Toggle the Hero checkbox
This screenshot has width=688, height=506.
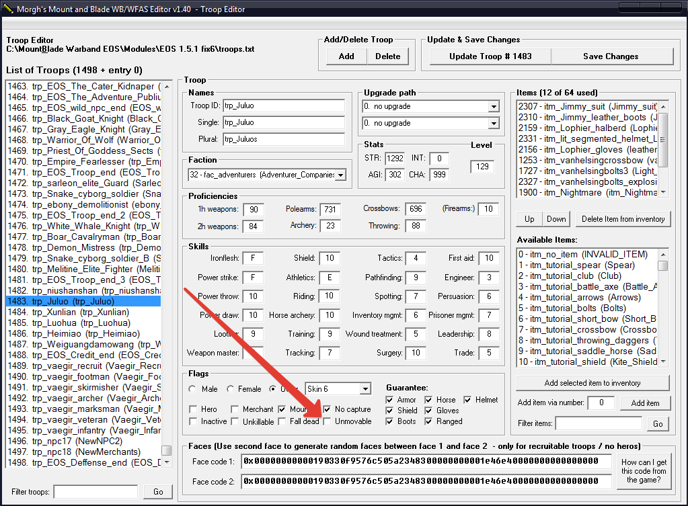pyautogui.click(x=193, y=409)
